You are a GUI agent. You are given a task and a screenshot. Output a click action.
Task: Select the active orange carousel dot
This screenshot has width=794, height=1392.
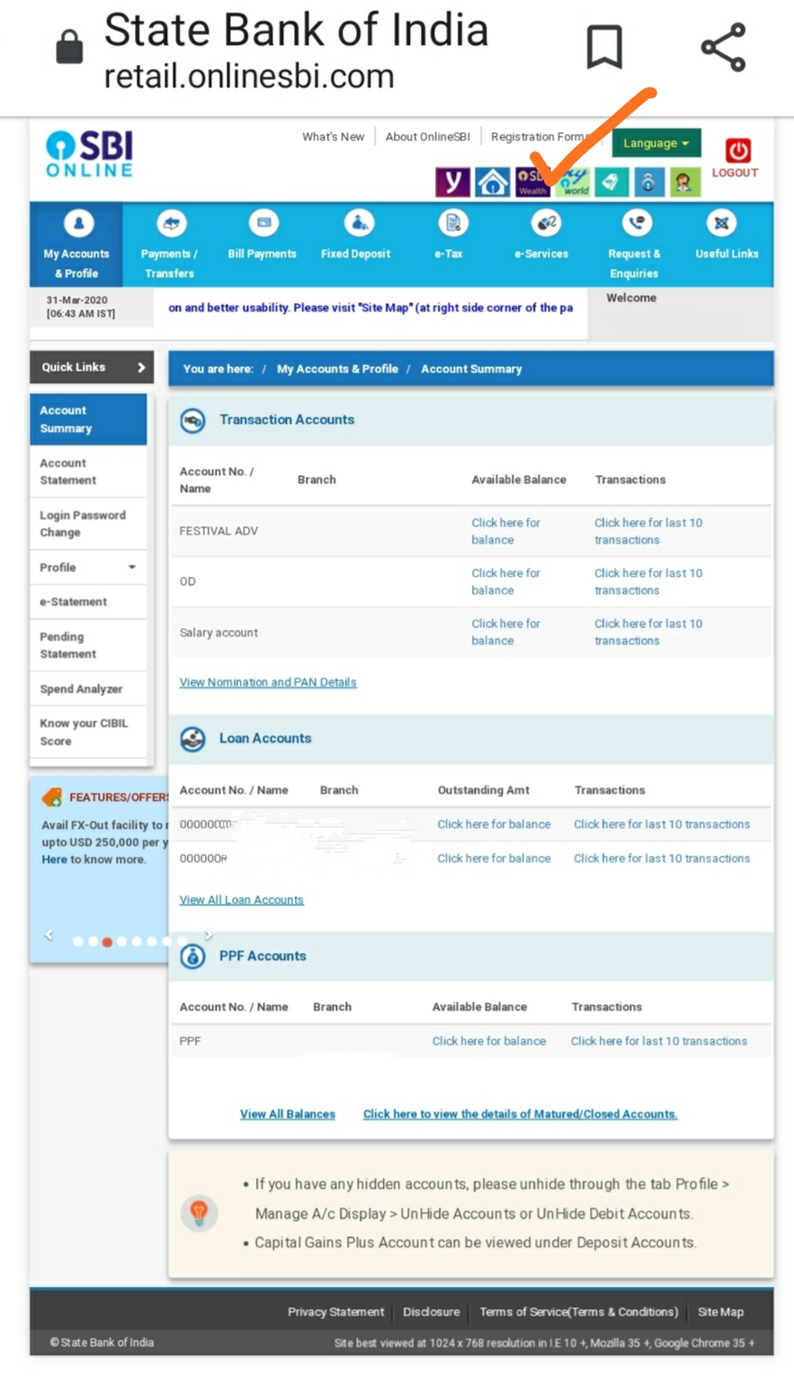[107, 942]
